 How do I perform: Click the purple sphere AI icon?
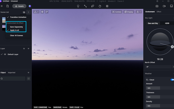pos(30,6)
